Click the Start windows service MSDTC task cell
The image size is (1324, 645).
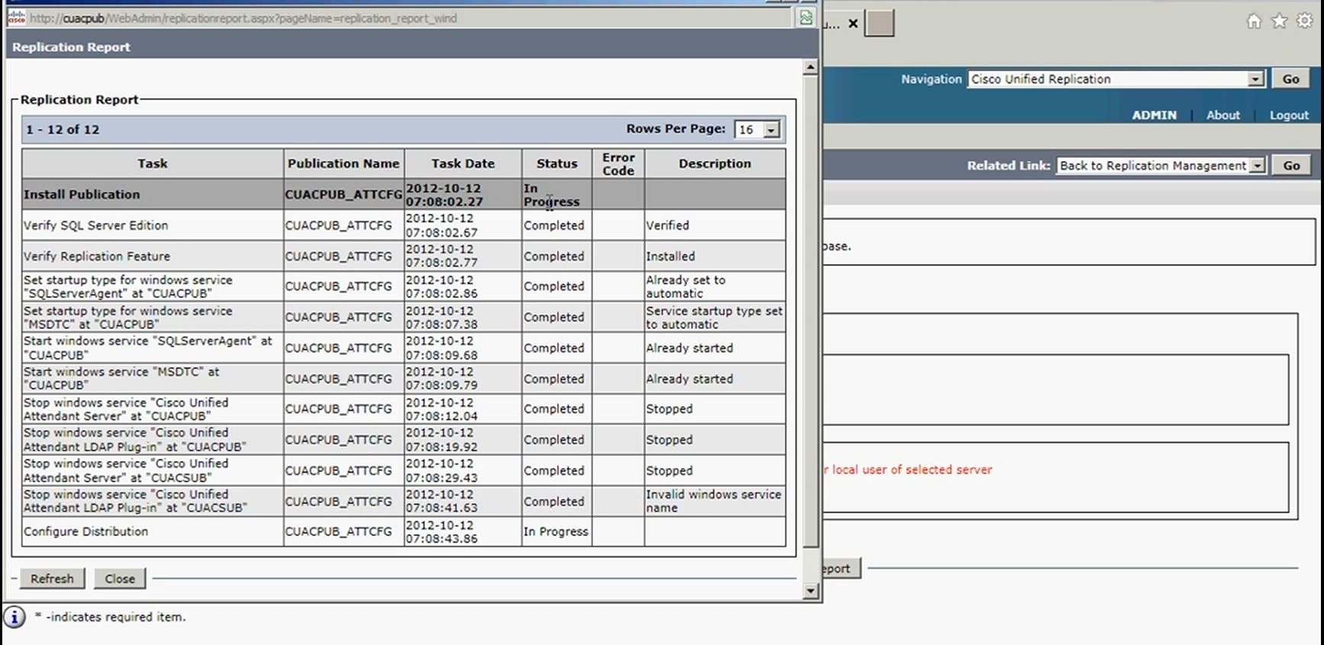pos(153,379)
